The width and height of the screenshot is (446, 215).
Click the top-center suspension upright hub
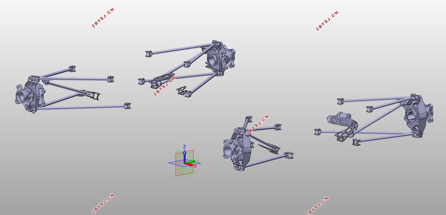pyautogui.click(x=220, y=58)
